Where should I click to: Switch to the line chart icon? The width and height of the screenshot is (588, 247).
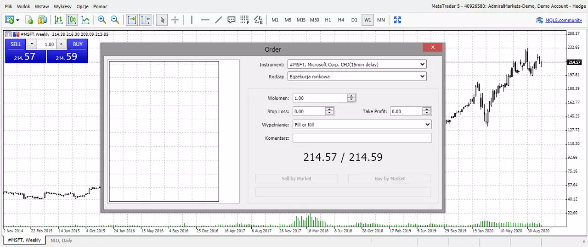pos(85,20)
